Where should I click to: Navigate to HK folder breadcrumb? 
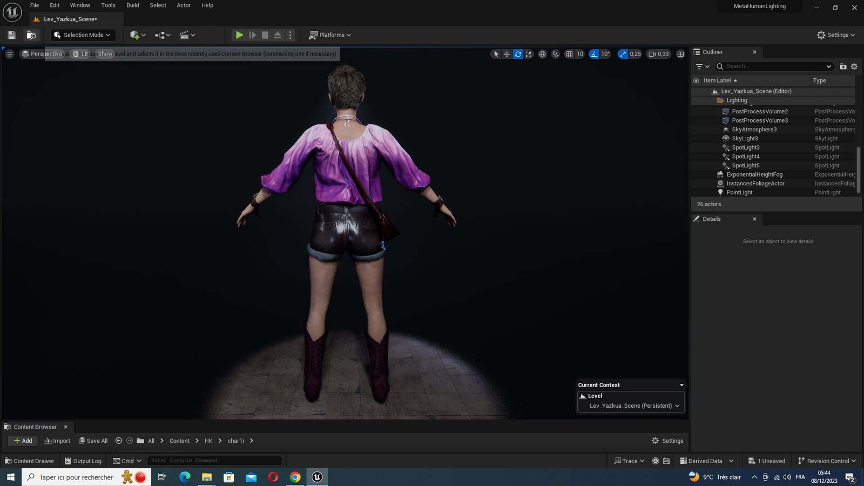(208, 441)
